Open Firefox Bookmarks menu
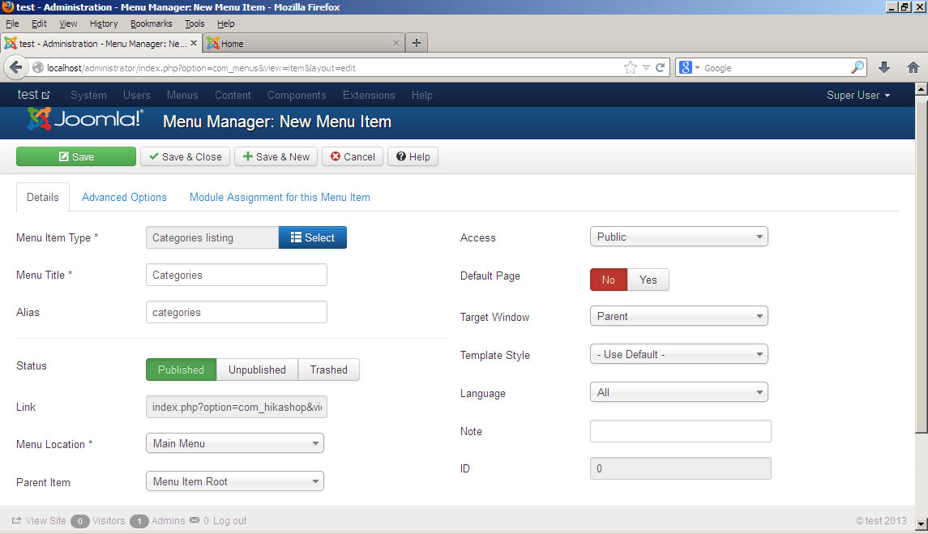This screenshot has width=928, height=534. pyautogui.click(x=152, y=23)
